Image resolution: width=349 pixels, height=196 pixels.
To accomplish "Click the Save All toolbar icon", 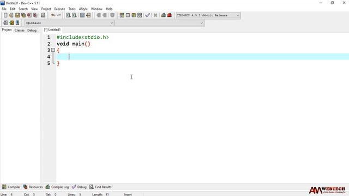I will click(23, 15).
